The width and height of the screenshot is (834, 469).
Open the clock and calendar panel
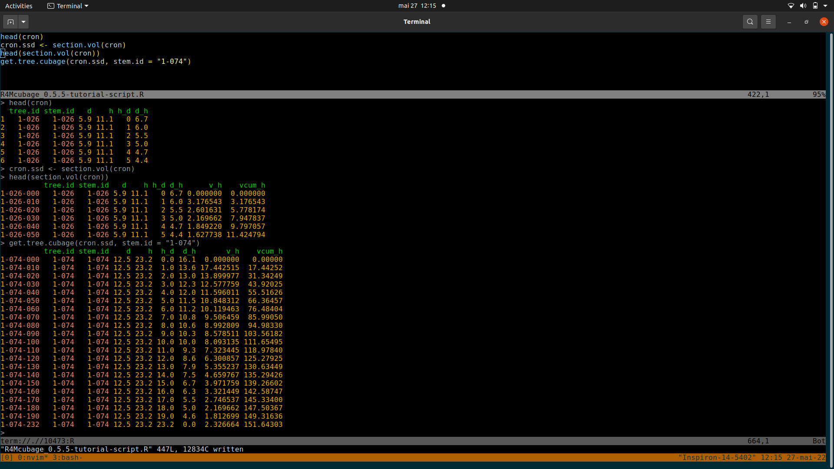tap(417, 6)
